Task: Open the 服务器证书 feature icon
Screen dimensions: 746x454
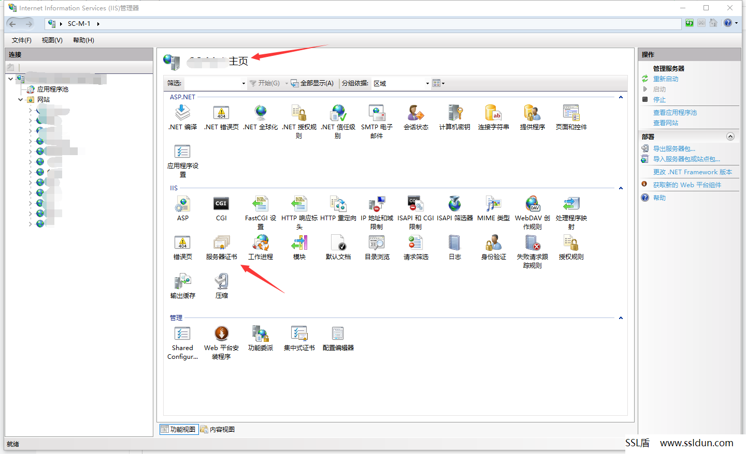Action: [221, 247]
